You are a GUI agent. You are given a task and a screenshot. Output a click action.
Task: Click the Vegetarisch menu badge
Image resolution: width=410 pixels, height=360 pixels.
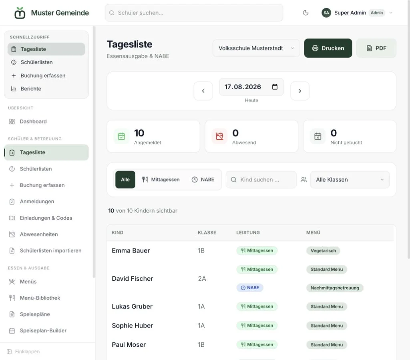click(323, 250)
